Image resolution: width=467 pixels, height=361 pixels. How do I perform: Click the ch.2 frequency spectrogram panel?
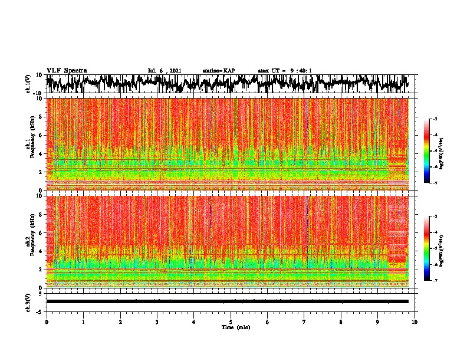point(227,242)
